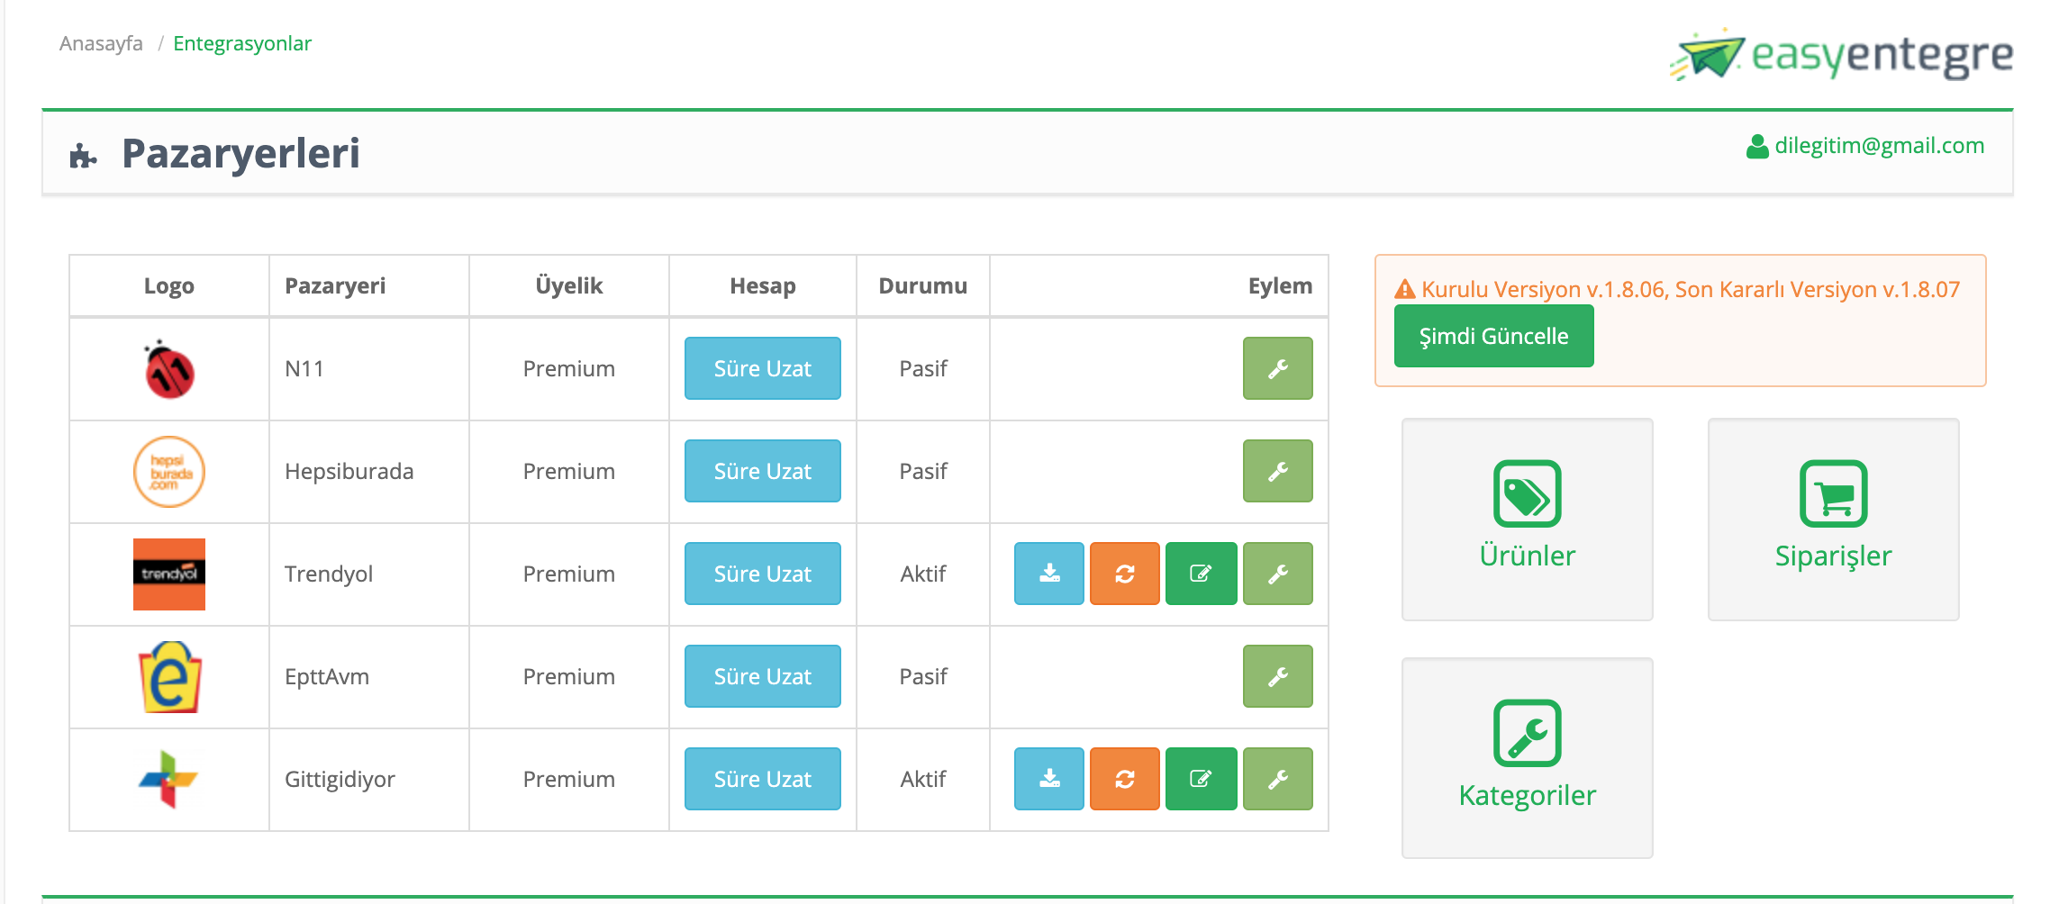Select the N11 marketplace name cell
This screenshot has height=904, width=2050.
tap(369, 369)
